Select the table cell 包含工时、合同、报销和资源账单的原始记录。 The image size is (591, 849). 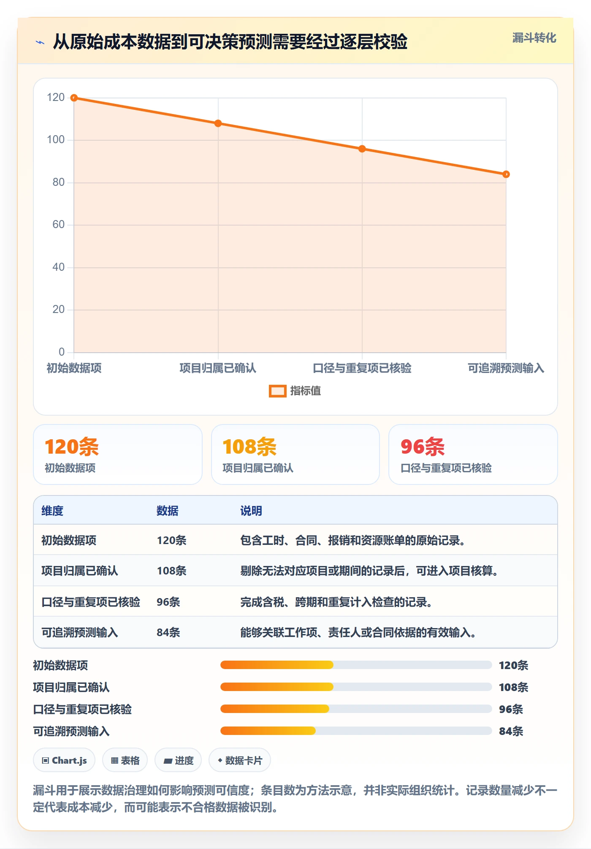[353, 540]
